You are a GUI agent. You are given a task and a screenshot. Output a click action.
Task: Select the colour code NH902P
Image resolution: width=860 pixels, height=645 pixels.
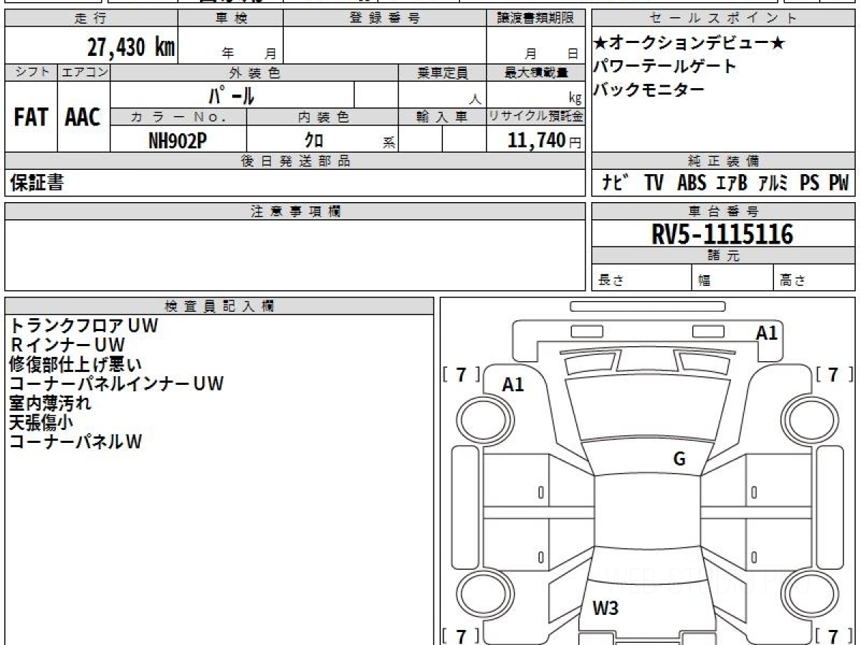pyautogui.click(x=178, y=140)
